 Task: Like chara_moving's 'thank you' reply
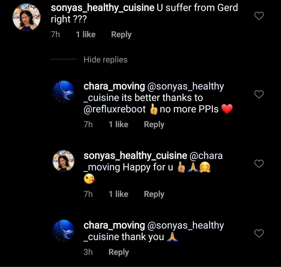pos(259,233)
